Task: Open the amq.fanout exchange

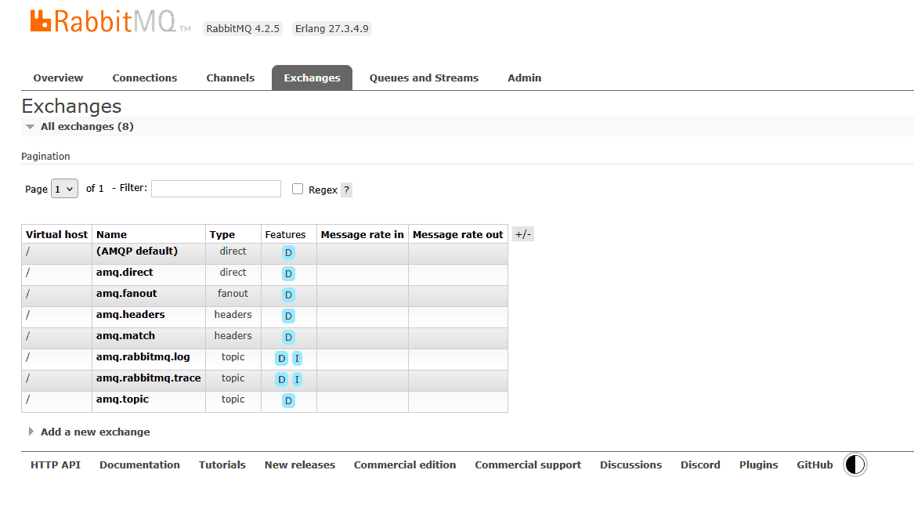Action: click(x=126, y=294)
